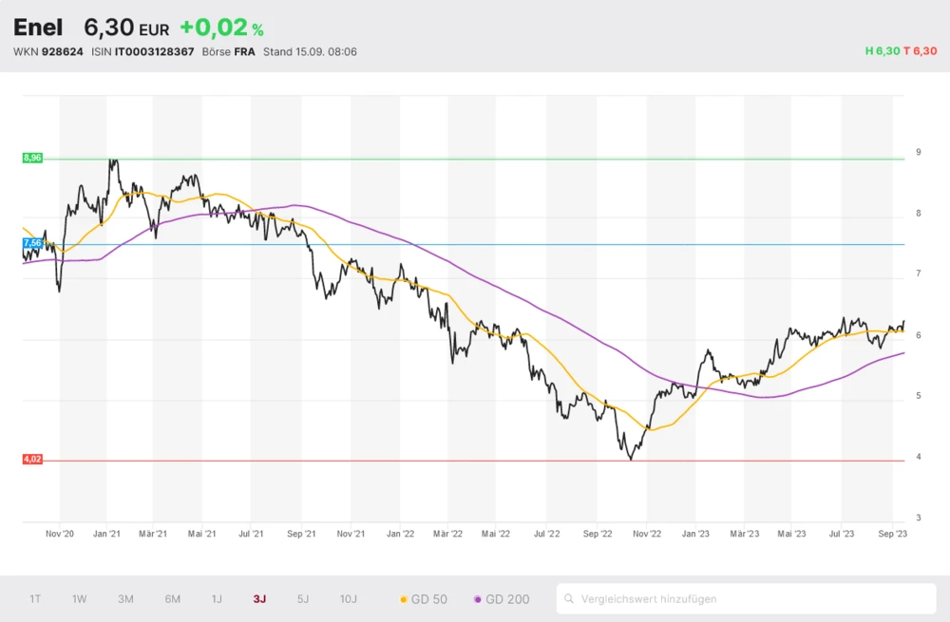Click the WKN 928624 number
The image size is (950, 622).
pyautogui.click(x=62, y=51)
